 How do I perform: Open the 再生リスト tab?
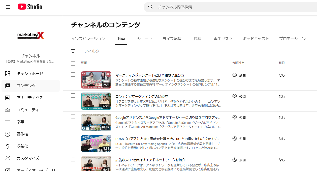click(x=223, y=39)
